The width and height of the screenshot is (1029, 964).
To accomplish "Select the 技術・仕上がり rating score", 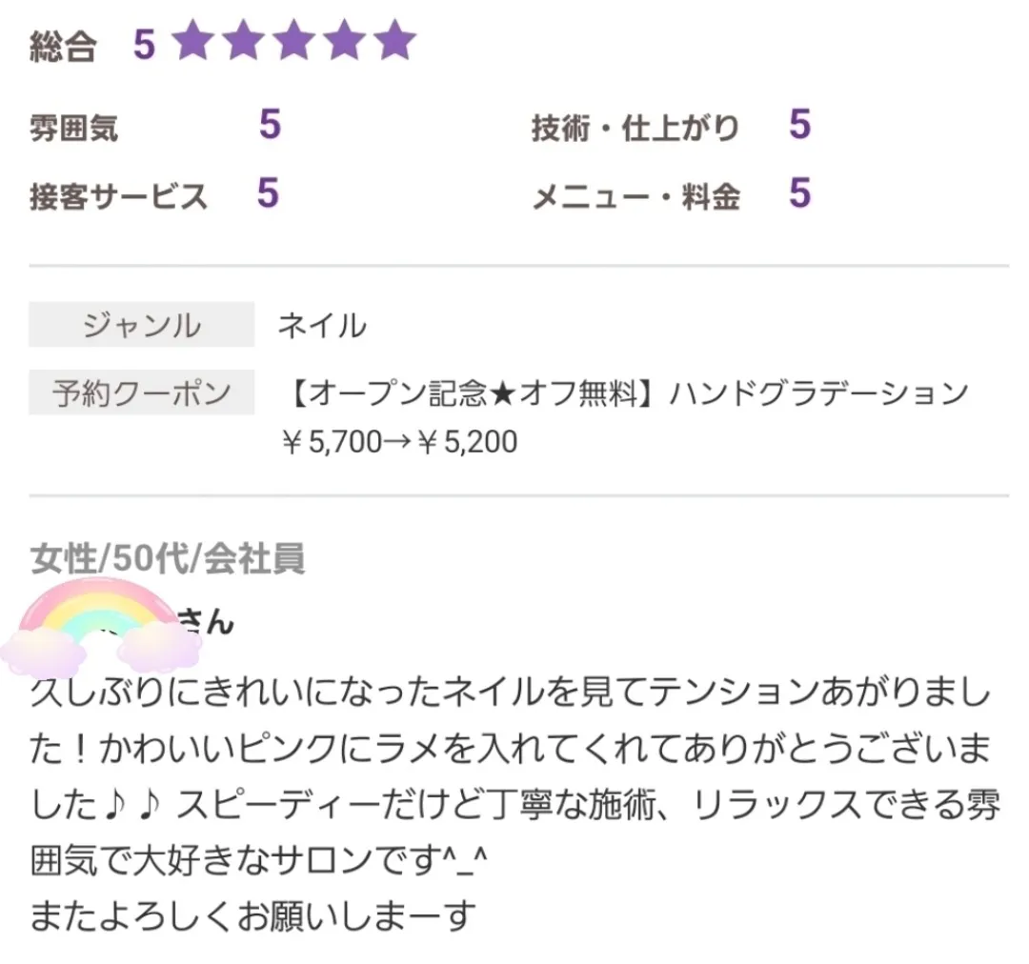I will click(800, 124).
